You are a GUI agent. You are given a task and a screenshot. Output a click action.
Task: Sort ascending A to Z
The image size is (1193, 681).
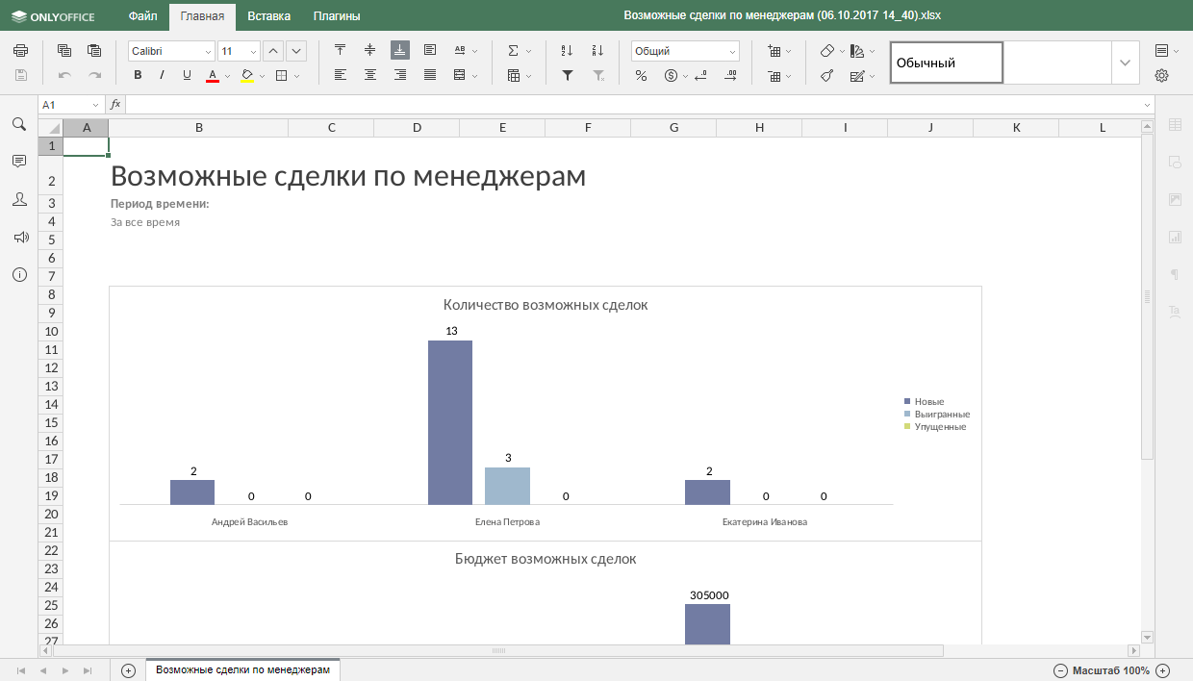567,51
